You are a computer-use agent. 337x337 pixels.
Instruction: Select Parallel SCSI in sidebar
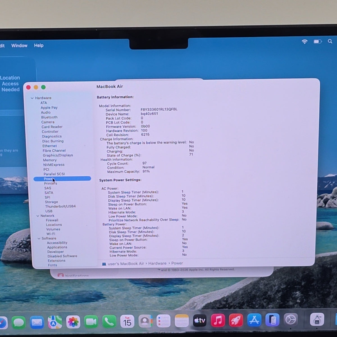[x=54, y=174]
